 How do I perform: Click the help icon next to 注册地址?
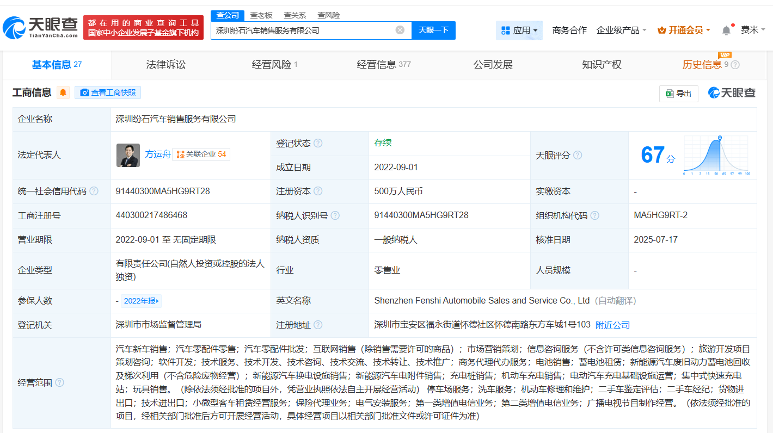[x=318, y=325]
